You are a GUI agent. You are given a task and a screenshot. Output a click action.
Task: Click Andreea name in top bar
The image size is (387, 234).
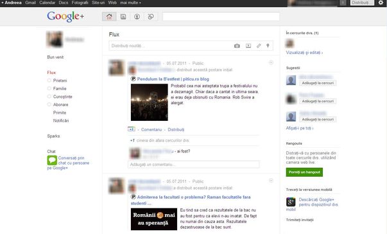[13, 3]
